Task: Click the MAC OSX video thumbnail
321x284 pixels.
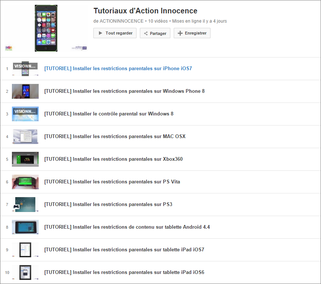Action: pyautogui.click(x=25, y=137)
